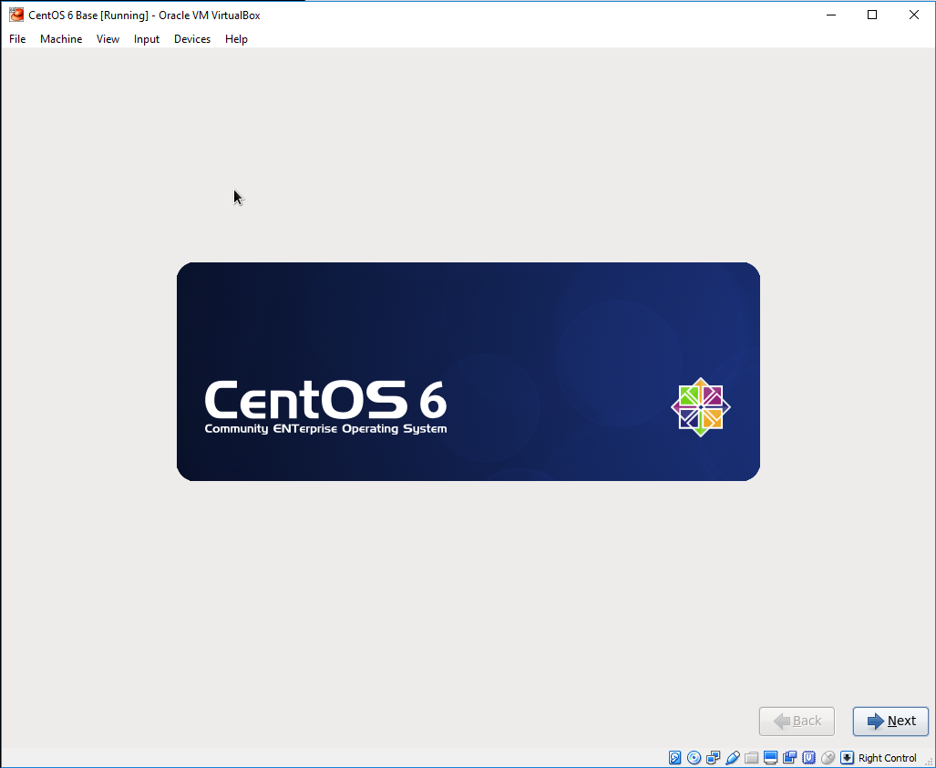Open the display settings monitor icon
This screenshot has width=936, height=768.
[771, 758]
